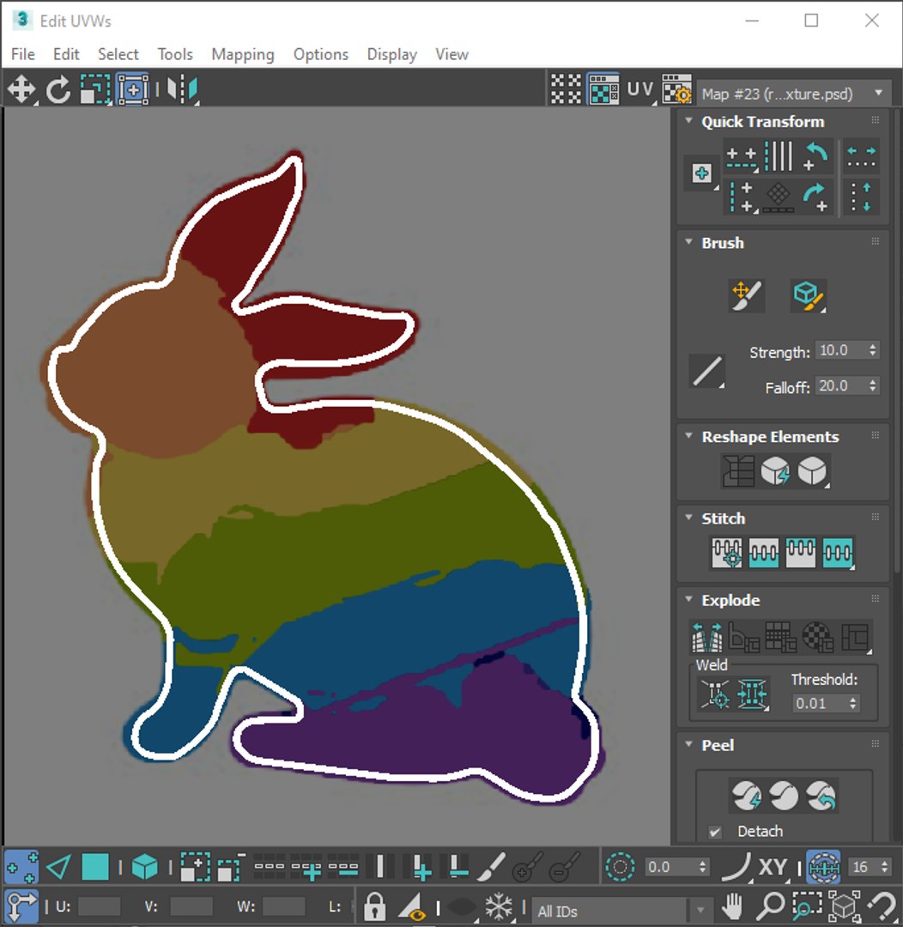Screen dimensions: 903x927
Task: Toggle Select by Element cube icon
Action: 145,867
